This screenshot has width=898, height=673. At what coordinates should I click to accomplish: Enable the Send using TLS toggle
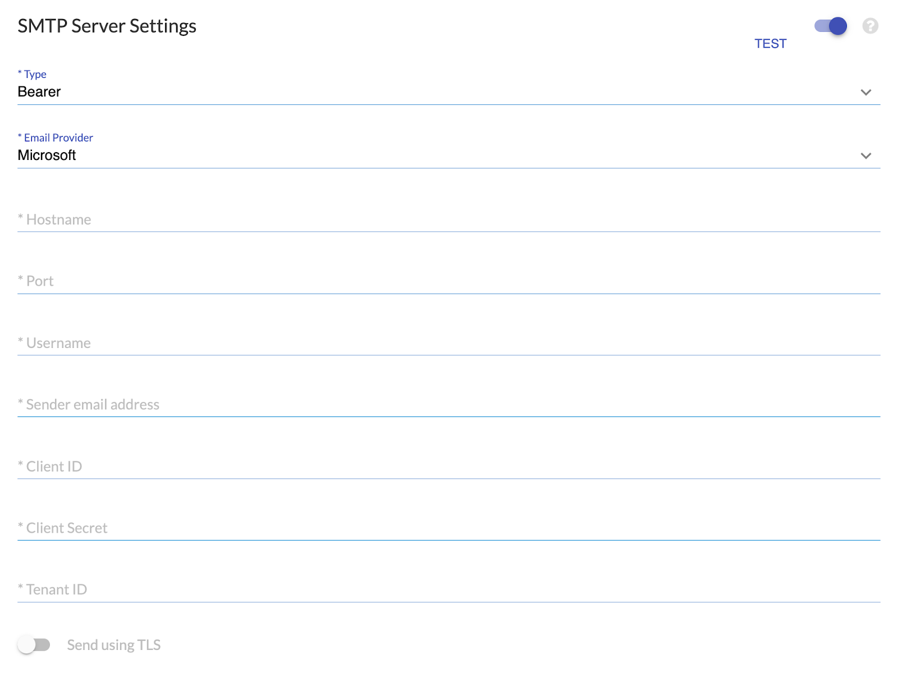click(34, 645)
